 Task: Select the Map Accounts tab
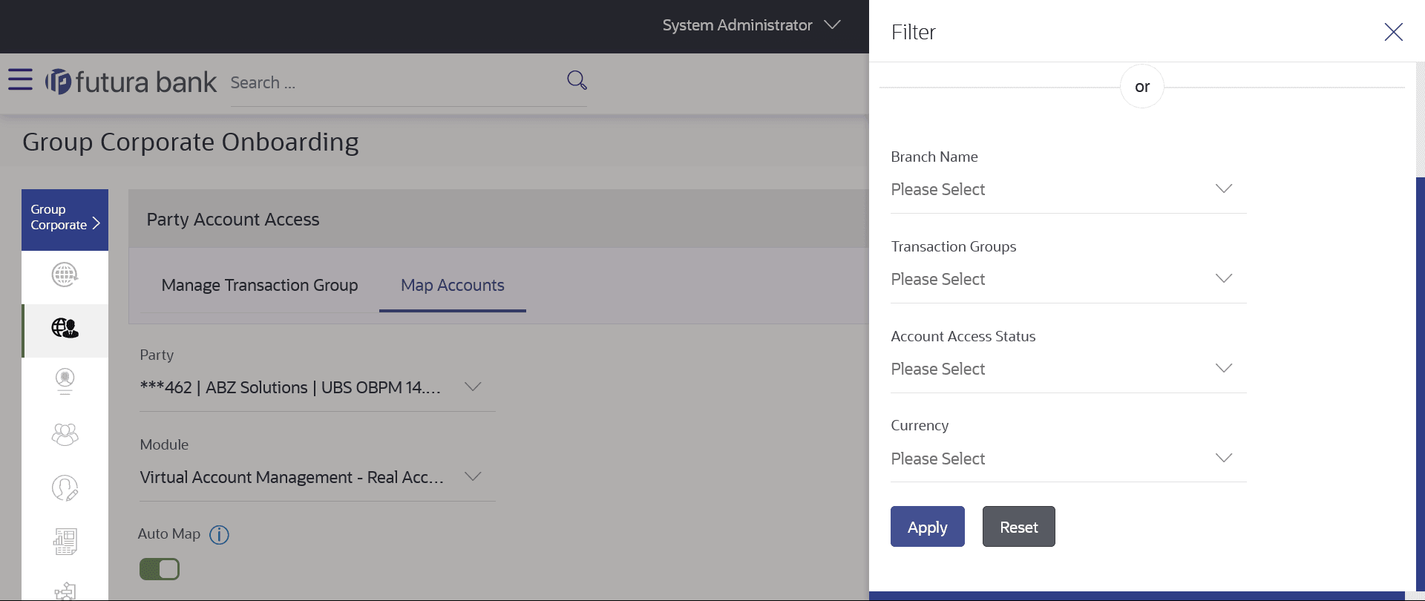[452, 286]
